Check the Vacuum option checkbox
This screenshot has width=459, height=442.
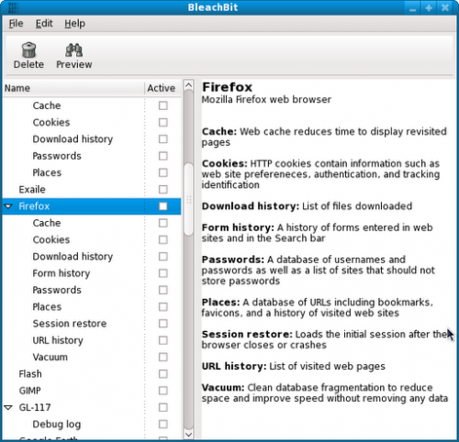(163, 357)
